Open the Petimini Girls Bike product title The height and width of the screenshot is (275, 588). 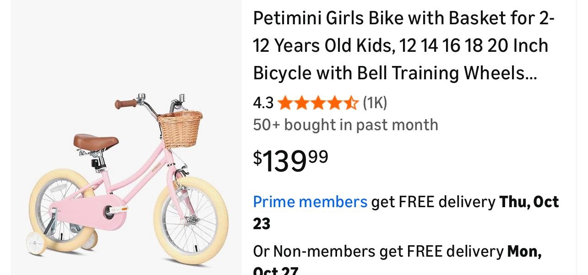(403, 45)
